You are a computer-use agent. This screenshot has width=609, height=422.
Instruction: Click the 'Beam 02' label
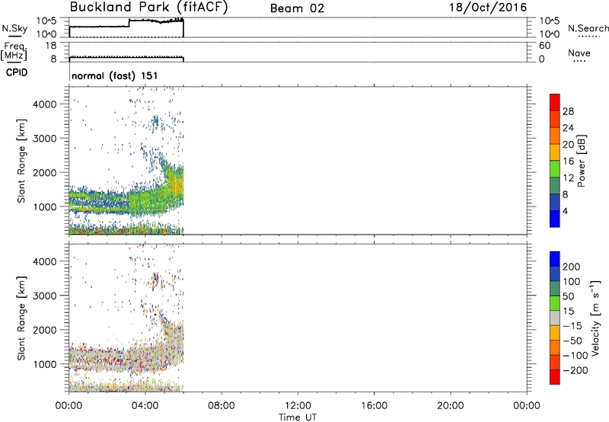(297, 8)
